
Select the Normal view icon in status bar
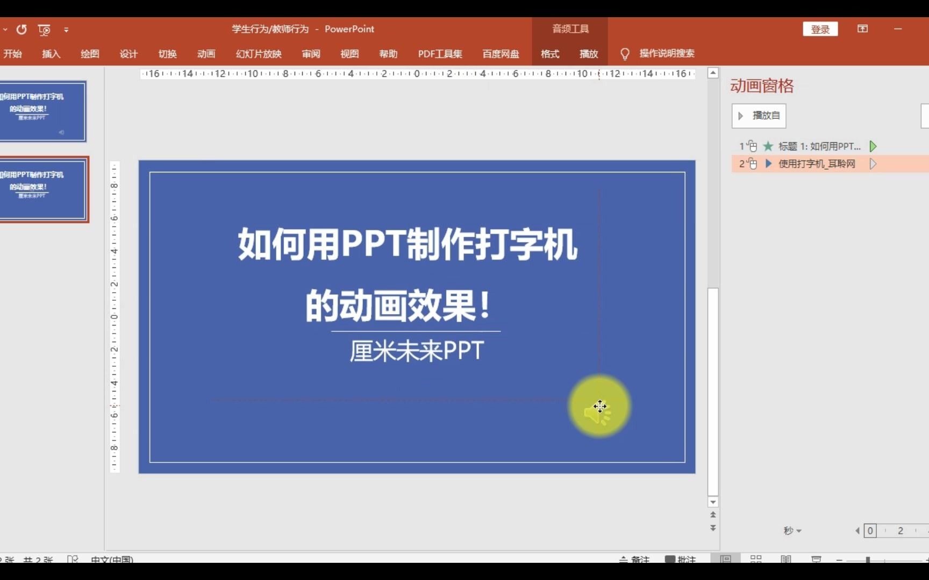(726, 560)
